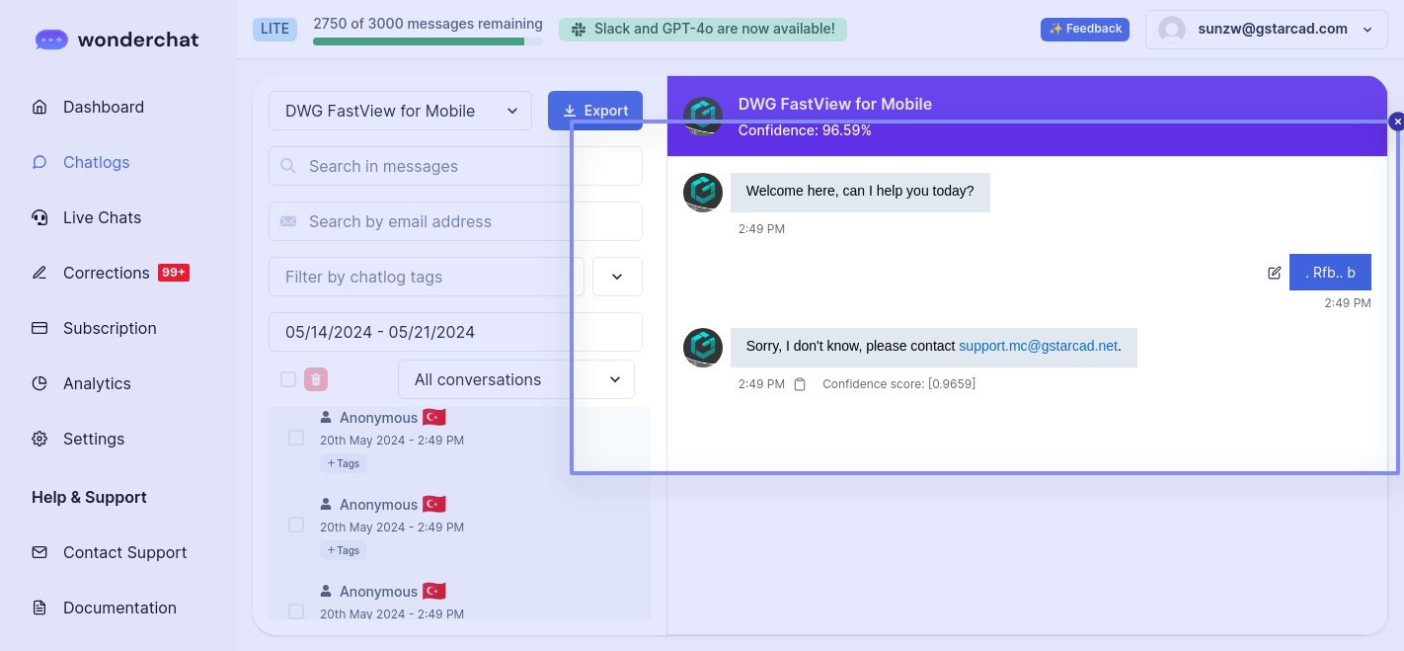1404x651 pixels.
Task: Check the first Anonymous conversation checkbox
Action: point(296,438)
